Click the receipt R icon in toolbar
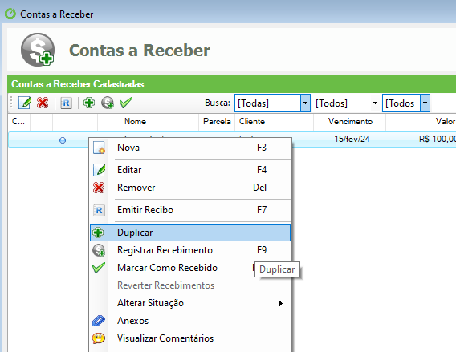Viewport: 456px width, 352px height. [66, 103]
